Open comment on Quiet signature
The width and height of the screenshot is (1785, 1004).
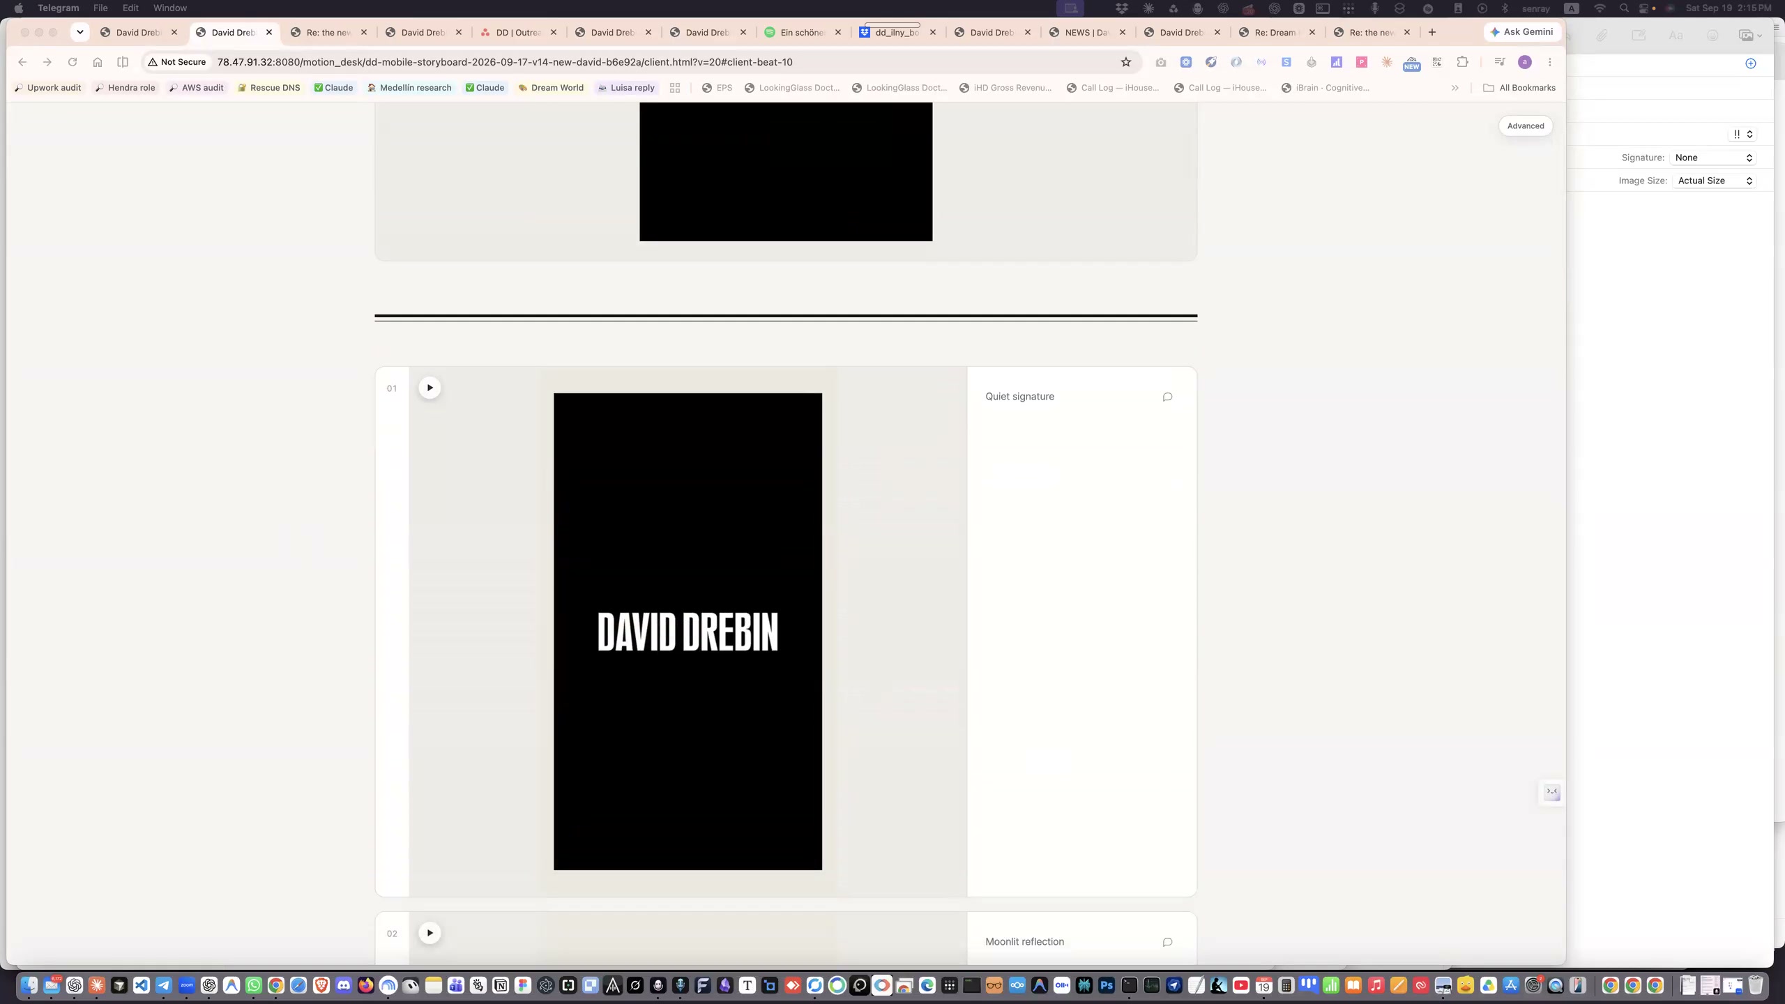point(1167,397)
